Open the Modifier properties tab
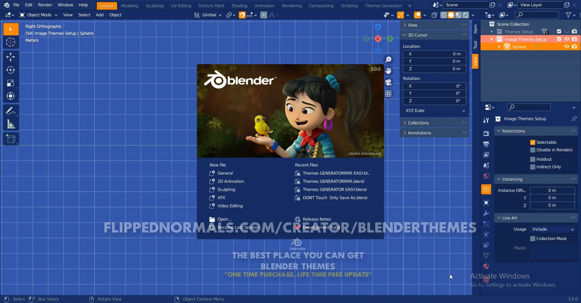Screen dimensions: 581x303 (x=486, y=213)
